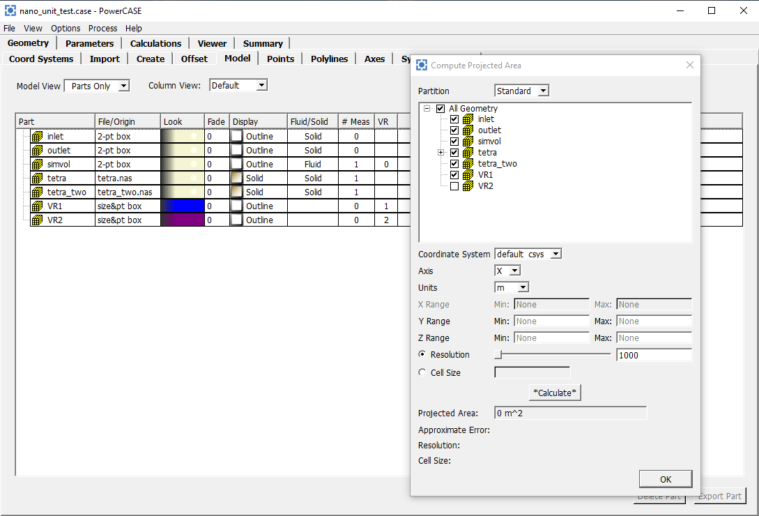
Task: Click the tetra_two part icon in table
Action: [x=37, y=192]
